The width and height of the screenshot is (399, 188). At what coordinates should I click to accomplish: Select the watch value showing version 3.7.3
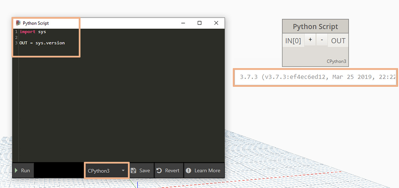(315, 77)
